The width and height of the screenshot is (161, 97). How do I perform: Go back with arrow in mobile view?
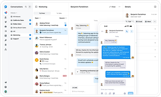tap(102, 31)
